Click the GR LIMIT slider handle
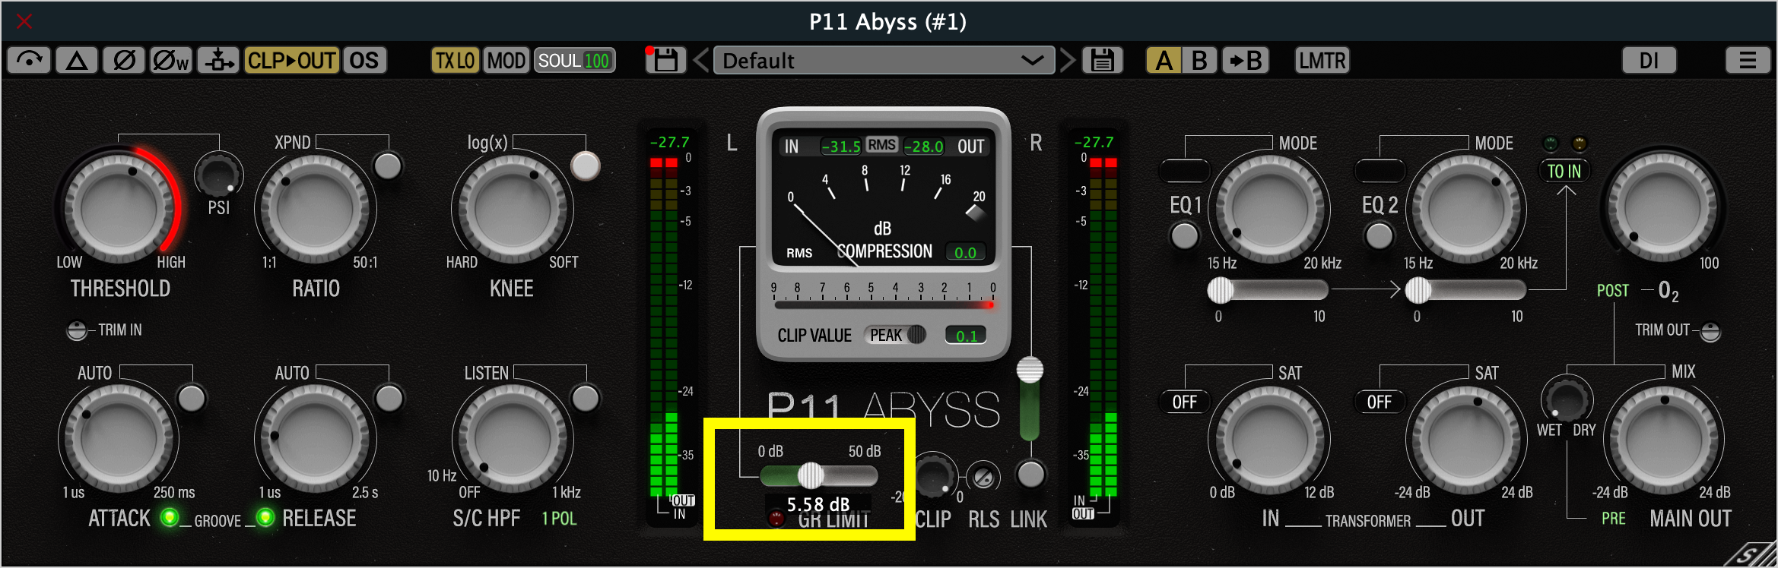This screenshot has height=568, width=1778. click(810, 475)
